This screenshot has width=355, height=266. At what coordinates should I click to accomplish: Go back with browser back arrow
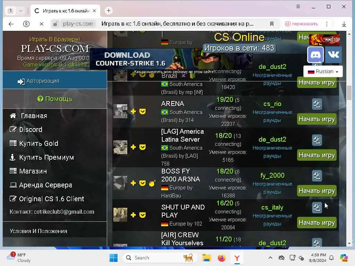(11, 24)
